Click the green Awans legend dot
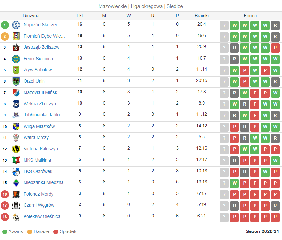This screenshot has width=282, height=240. point(5,232)
